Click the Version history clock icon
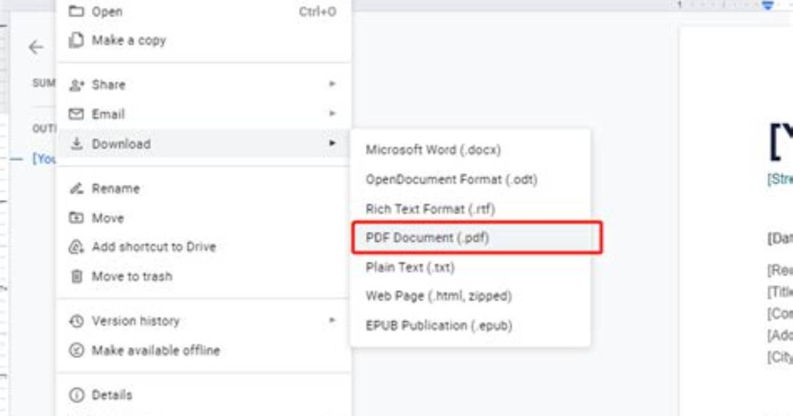Image resolution: width=793 pixels, height=416 pixels. click(x=76, y=321)
